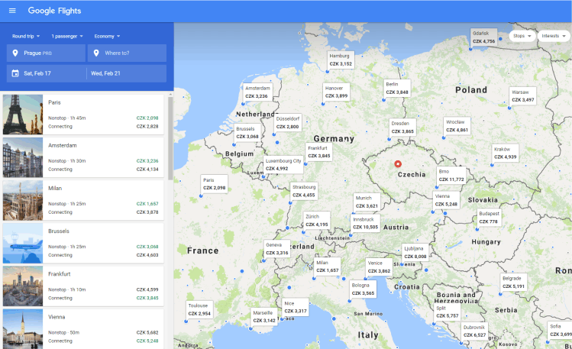Select the Wed, Feb 21 return date
This screenshot has width=572, height=349.
tap(127, 73)
